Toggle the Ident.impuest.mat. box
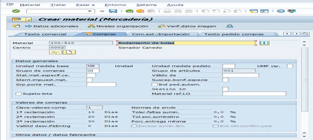Image resolution: width=313 pixels, height=140 pixels. pyautogui.click(x=90, y=80)
